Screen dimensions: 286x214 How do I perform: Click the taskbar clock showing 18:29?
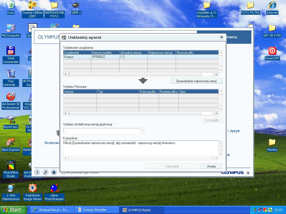point(278,210)
